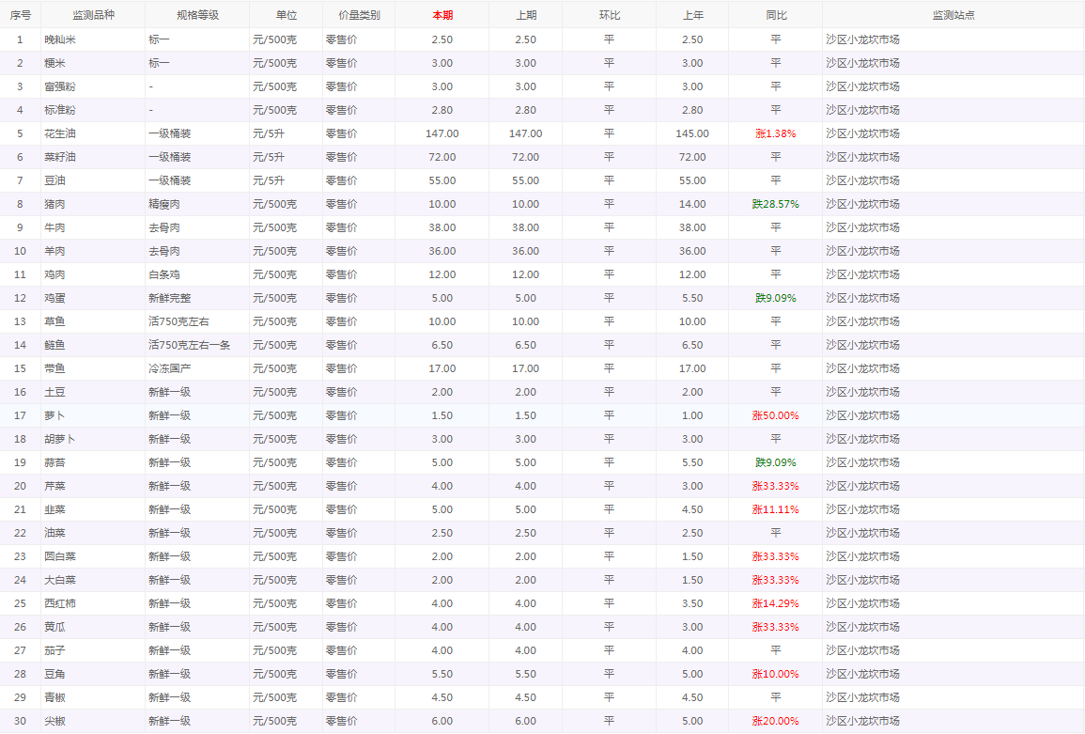Select the 监测品种 column header
Image resolution: width=1085 pixels, height=734 pixels.
[x=93, y=15]
